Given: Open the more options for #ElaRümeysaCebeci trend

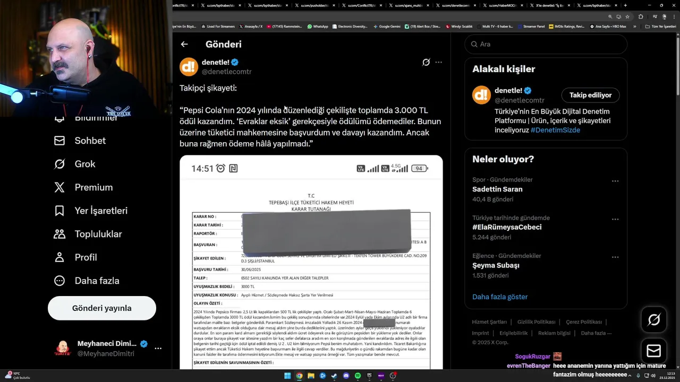Looking at the screenshot, I should click(x=615, y=219).
